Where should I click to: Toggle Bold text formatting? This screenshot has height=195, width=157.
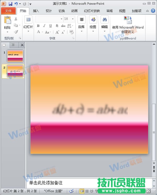(x=38, y=26)
